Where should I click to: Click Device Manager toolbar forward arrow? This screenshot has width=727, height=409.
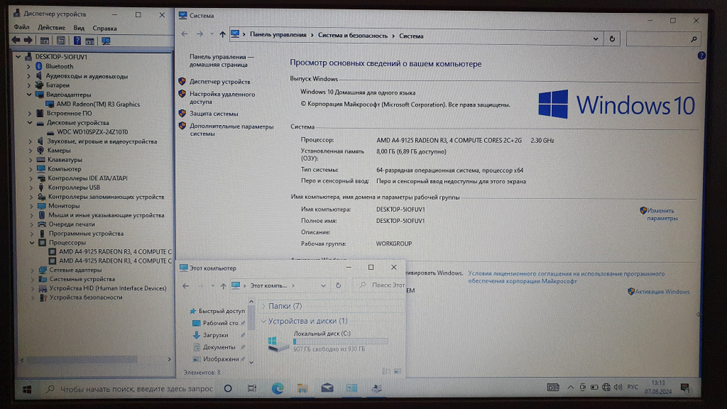click(x=28, y=41)
